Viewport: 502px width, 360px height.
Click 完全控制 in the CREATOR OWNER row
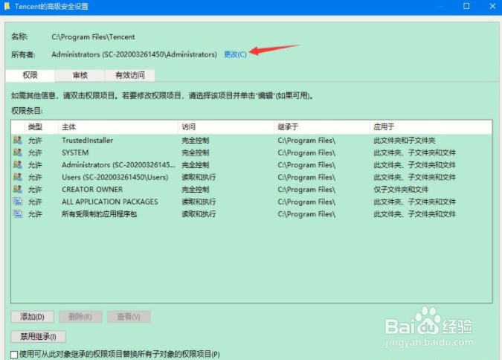[196, 189]
